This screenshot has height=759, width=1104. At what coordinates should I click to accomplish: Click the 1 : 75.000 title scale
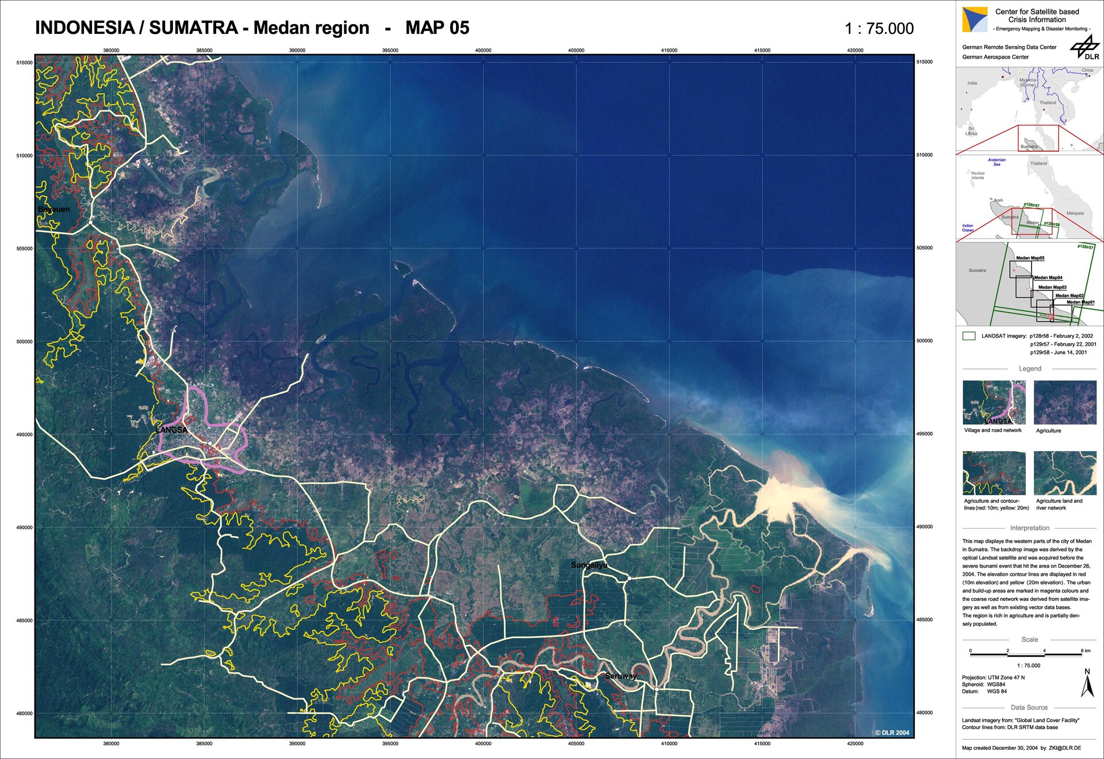[x=879, y=29]
